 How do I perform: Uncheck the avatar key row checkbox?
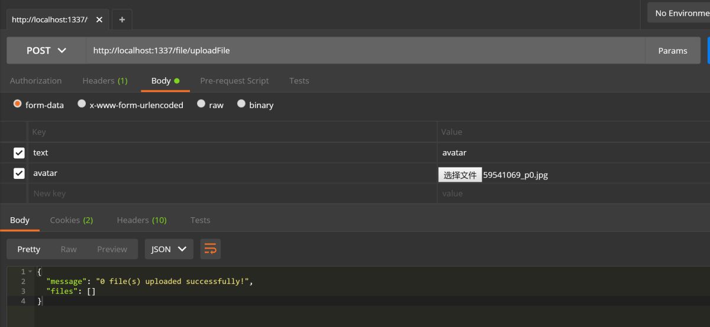click(19, 173)
